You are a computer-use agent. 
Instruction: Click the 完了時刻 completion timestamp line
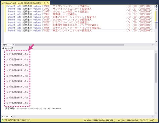[x=33, y=109]
